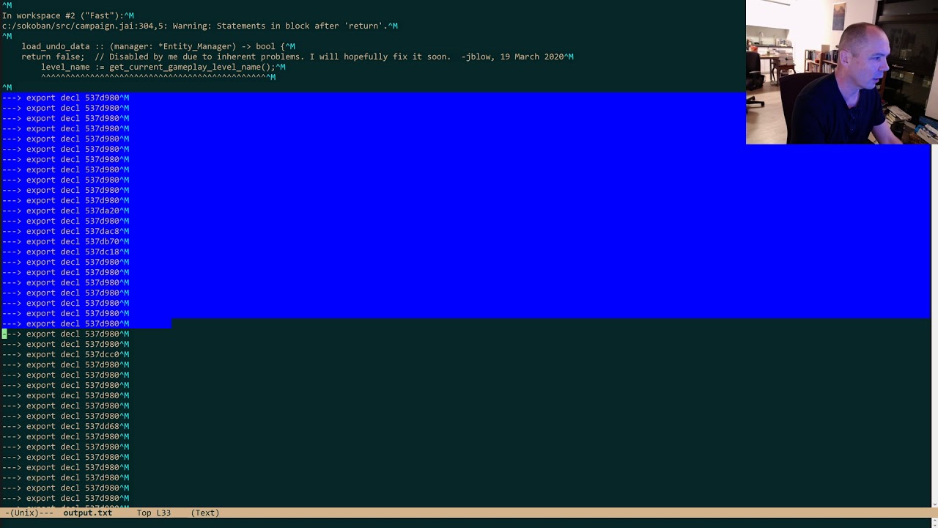Image resolution: width=938 pixels, height=528 pixels.
Task: Click the line 'export decl 537dcc0'
Action: tap(65, 354)
